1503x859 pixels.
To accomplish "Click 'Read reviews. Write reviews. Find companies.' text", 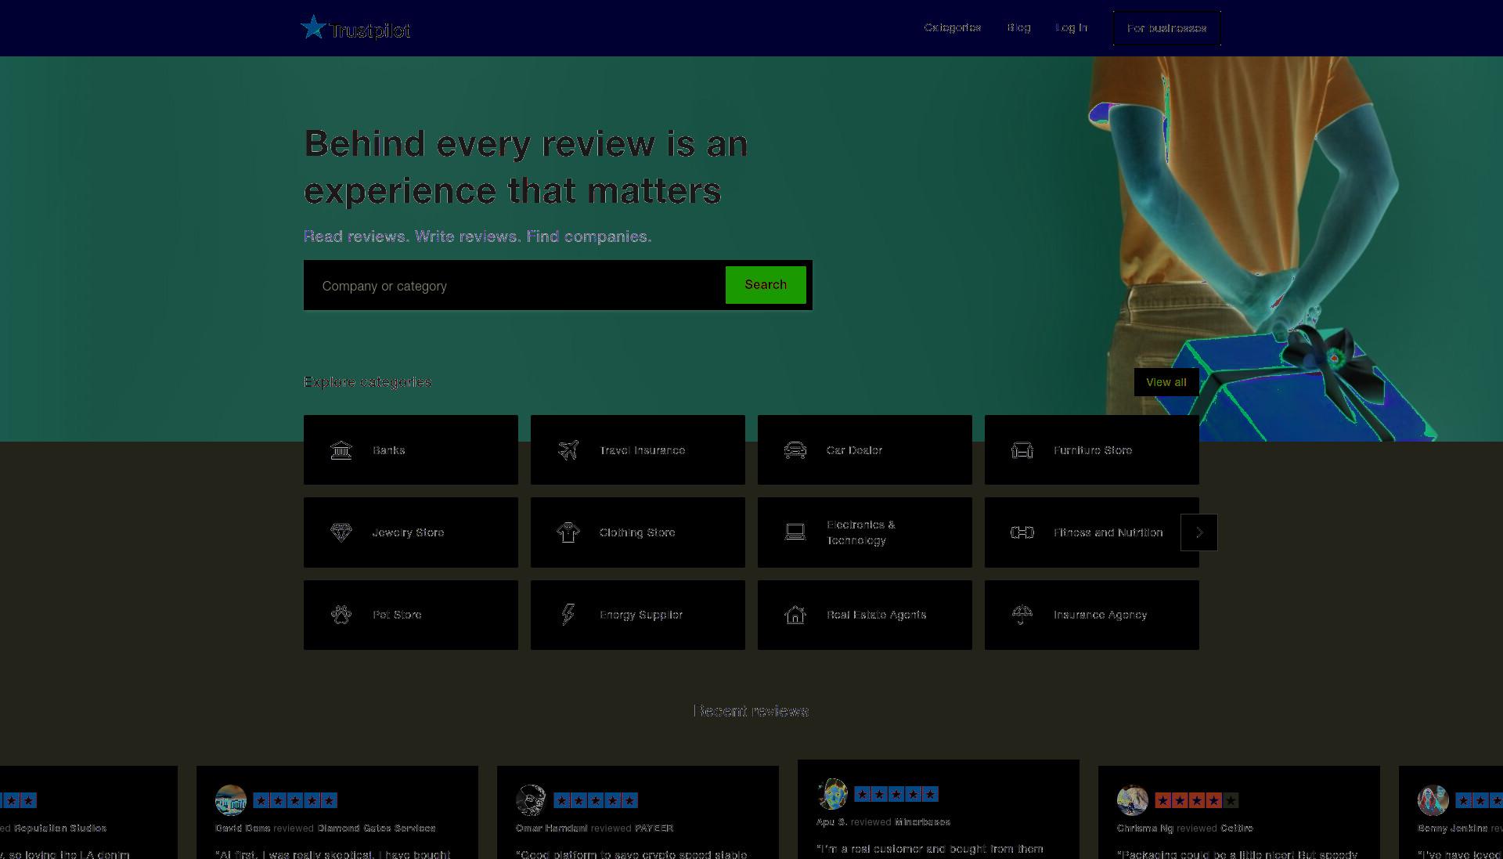I will pyautogui.click(x=478, y=236).
